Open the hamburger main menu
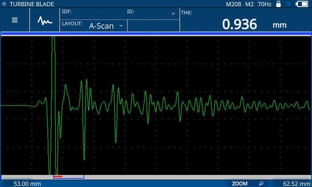The image size is (312, 187). pos(15,20)
